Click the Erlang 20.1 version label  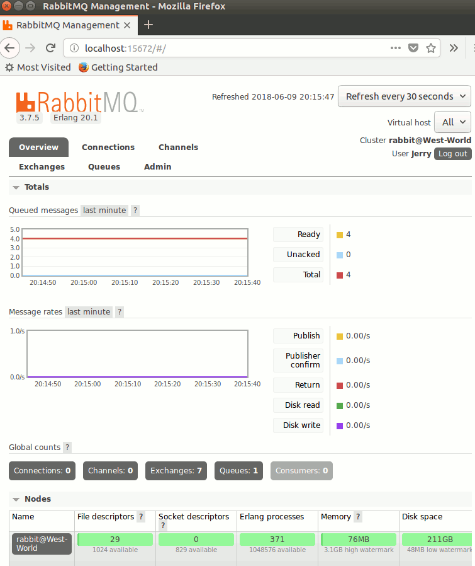click(x=75, y=118)
